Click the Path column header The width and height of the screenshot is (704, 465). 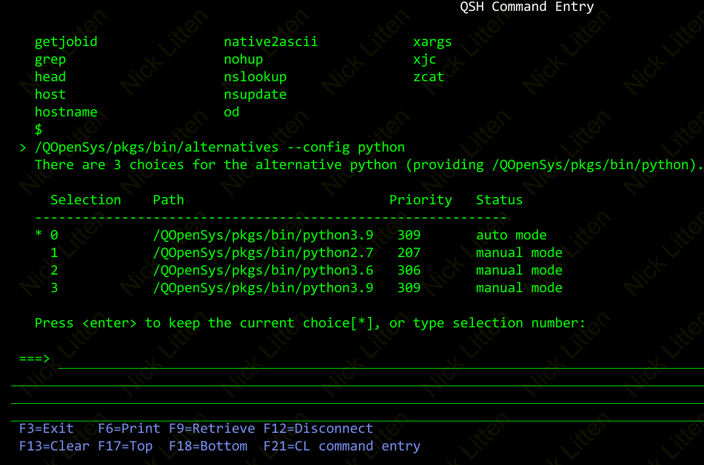[x=169, y=199]
